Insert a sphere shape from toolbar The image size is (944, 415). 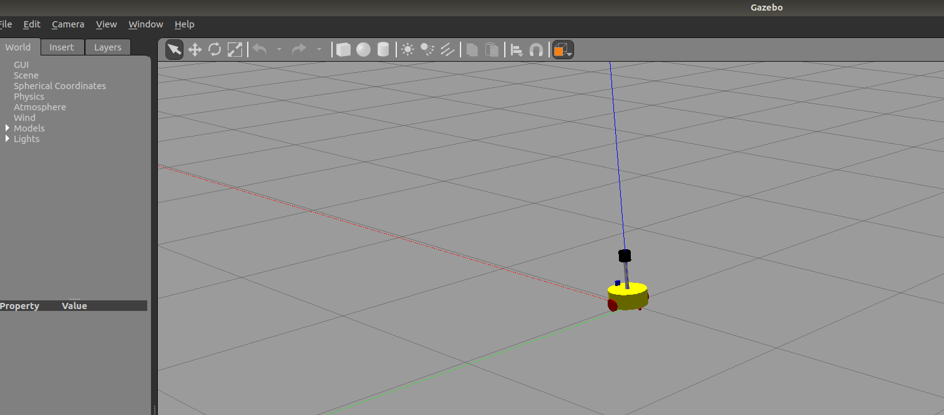(x=363, y=50)
